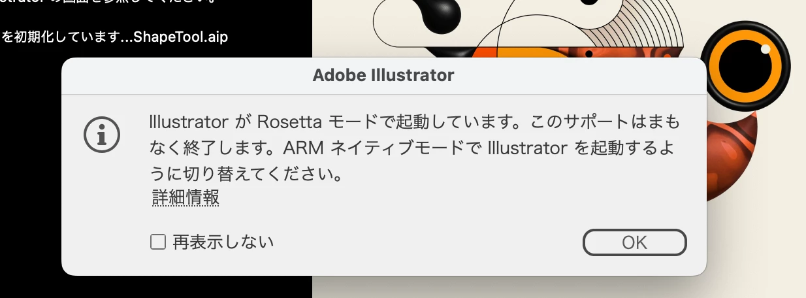The image size is (806, 298).
Task: Open the 詳細情報 link
Action: pos(185,199)
